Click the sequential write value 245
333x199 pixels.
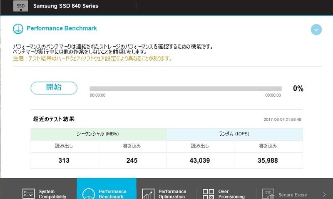[x=132, y=160]
